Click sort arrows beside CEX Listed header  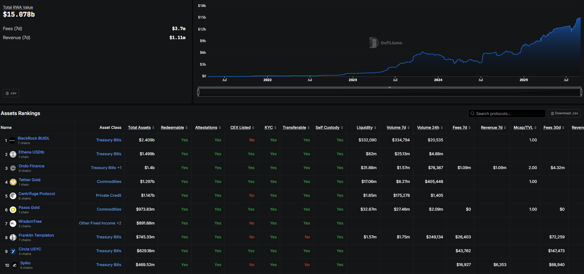point(253,128)
